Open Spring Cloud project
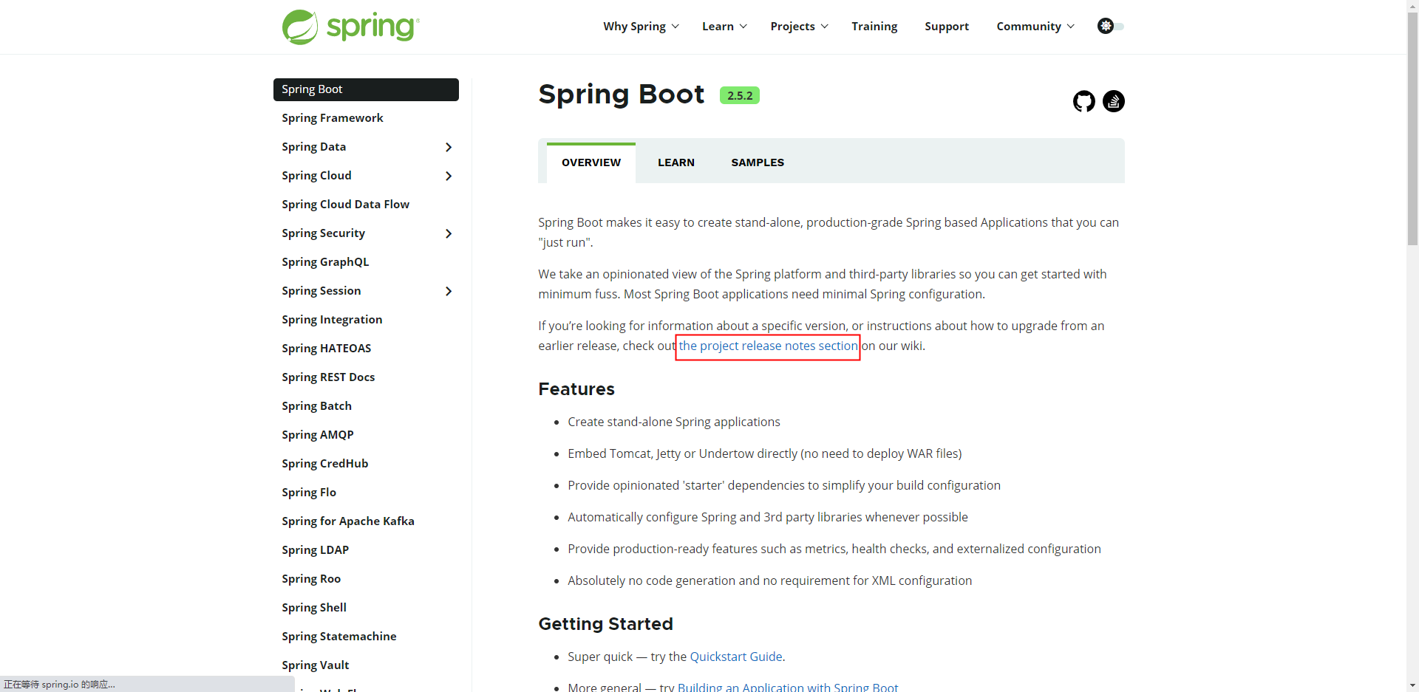This screenshot has height=692, width=1419. click(x=316, y=176)
